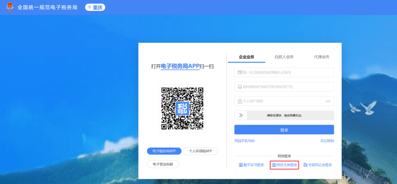Click the 数字证书登录 certificate icon
397x184 pixels.
pos(241,165)
